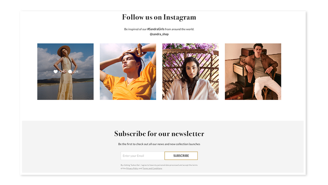Click the 1243 likes count
This screenshot has height=185, width=328.
62,72
